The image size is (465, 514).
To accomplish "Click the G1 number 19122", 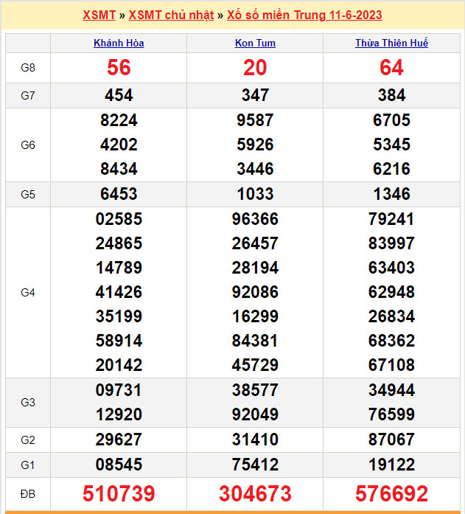I will point(391,465).
